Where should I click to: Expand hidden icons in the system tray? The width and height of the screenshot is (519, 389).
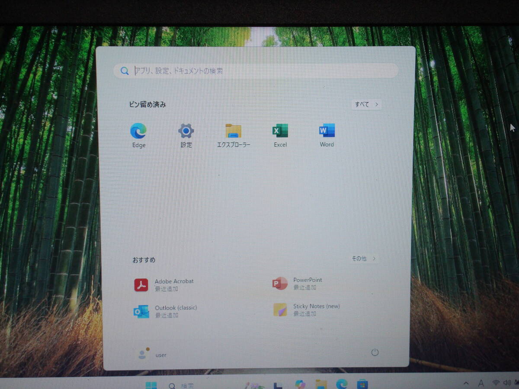pos(466,383)
